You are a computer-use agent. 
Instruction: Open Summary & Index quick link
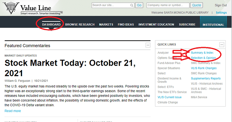click(202, 53)
